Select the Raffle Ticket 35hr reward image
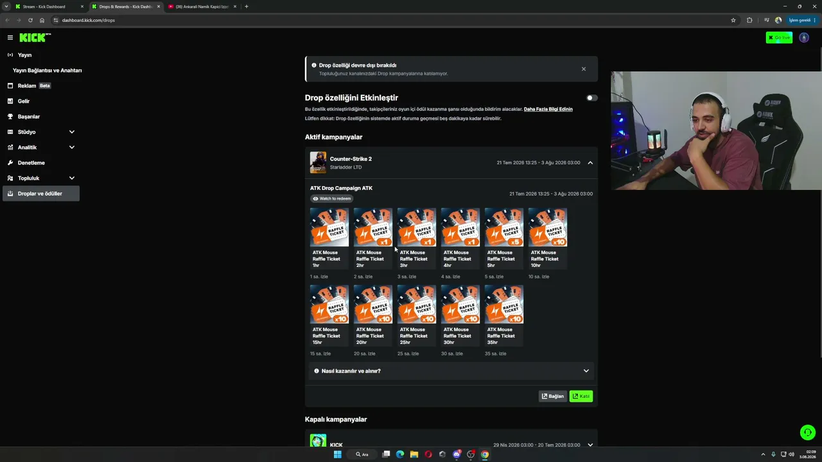Image resolution: width=822 pixels, height=462 pixels. (504, 304)
